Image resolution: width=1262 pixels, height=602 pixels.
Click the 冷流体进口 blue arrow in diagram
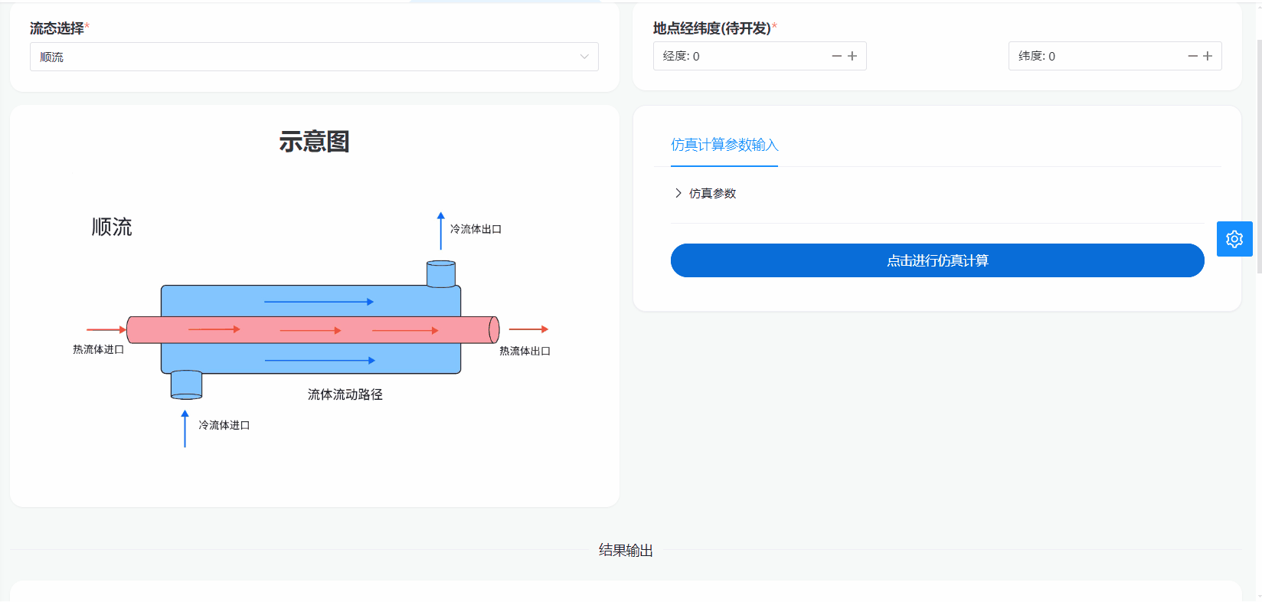point(185,429)
